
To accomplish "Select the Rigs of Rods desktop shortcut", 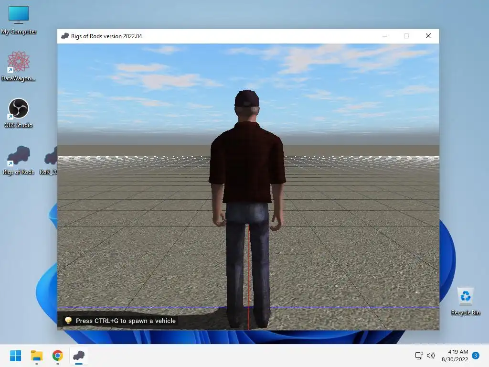I will coord(19,160).
